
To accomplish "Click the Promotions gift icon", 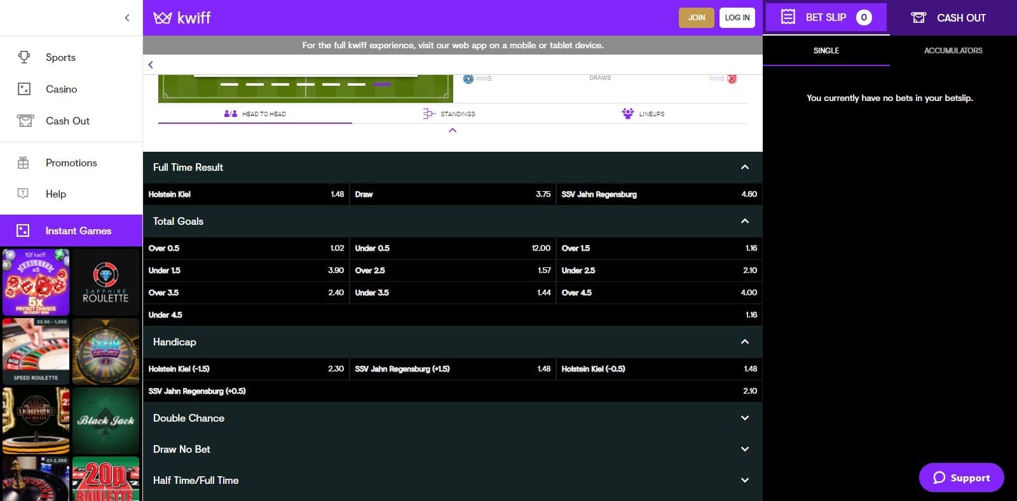I will coord(24,163).
